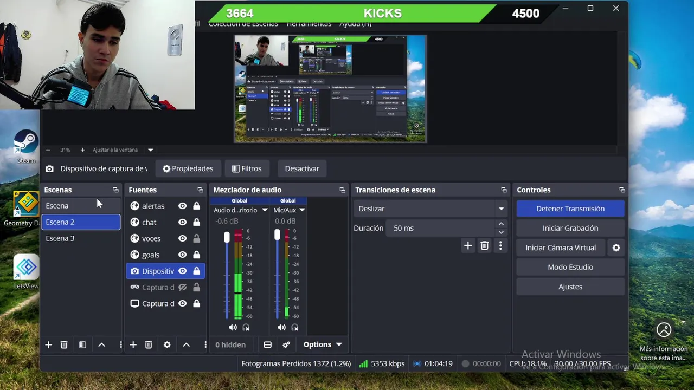Remove the selected scene using trash icon
The height and width of the screenshot is (390, 694).
coord(64,344)
